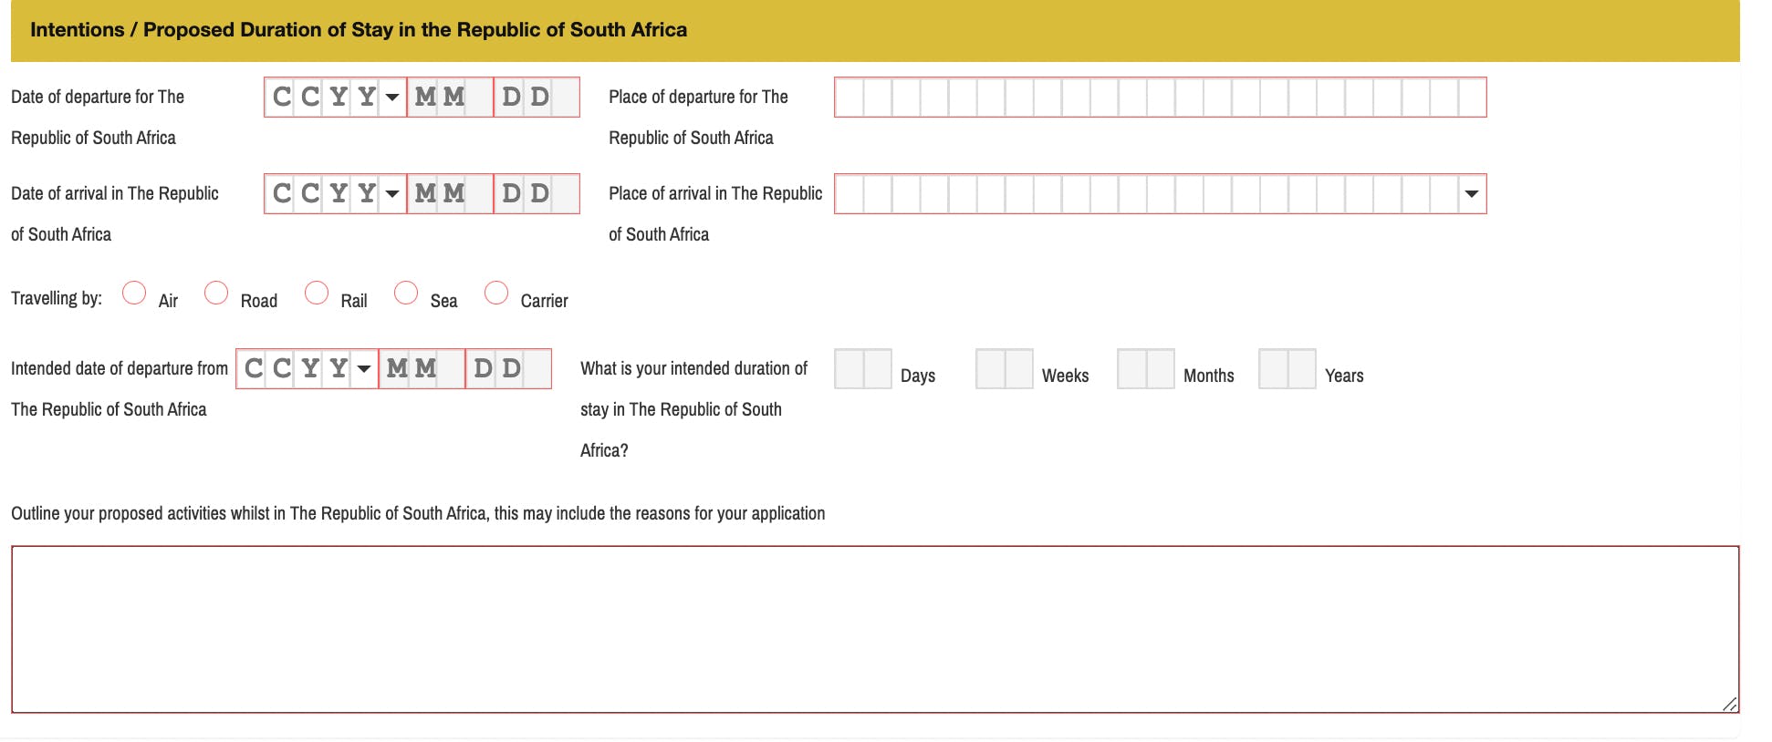Click day field of arrival in South Africa date
Screen dimensions: 1772x742
[x=537, y=193]
